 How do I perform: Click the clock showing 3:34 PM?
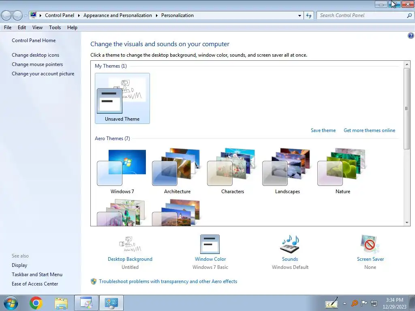394,300
